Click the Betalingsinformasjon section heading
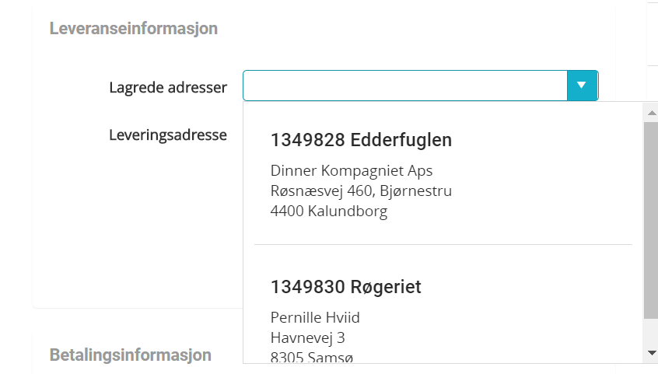Image resolution: width=658 pixels, height=374 pixels. tap(131, 355)
